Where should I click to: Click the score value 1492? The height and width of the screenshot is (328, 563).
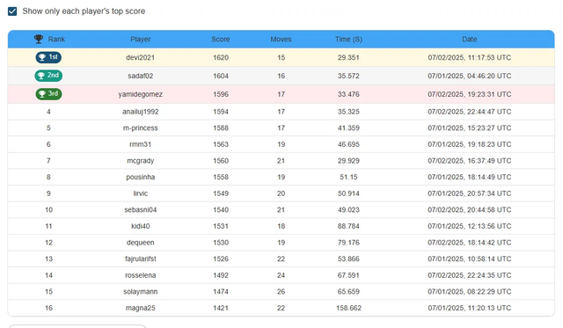221,275
